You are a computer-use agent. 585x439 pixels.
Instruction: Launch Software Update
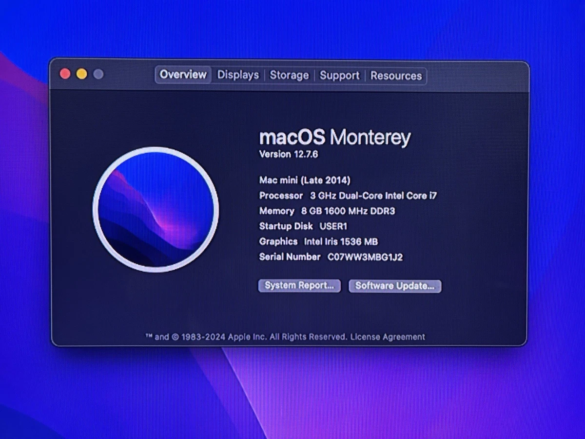tap(395, 286)
